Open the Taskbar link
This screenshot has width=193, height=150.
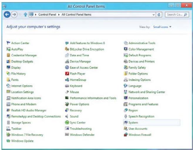point(16,128)
